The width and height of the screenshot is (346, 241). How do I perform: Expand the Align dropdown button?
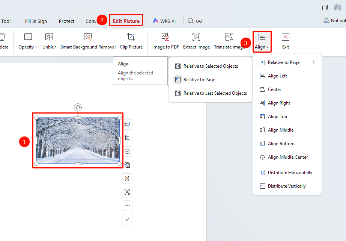click(x=262, y=42)
